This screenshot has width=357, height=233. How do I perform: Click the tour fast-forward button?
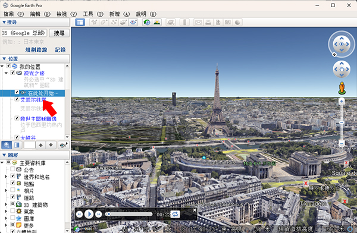click(x=99, y=214)
